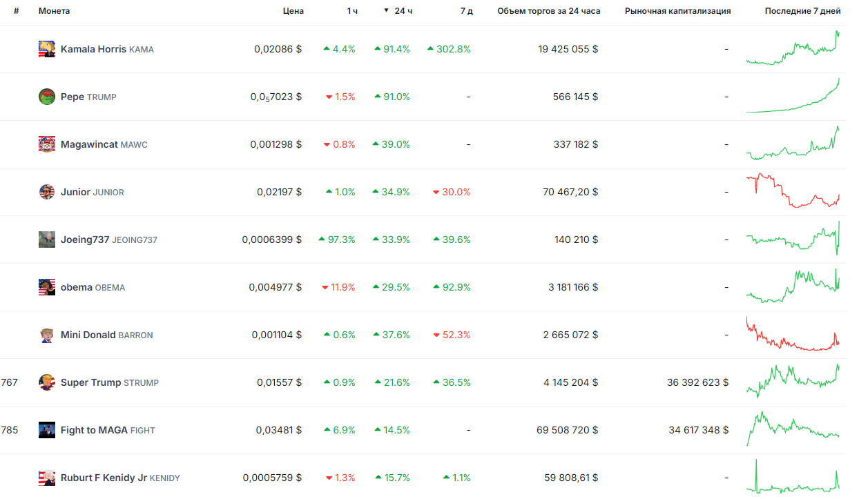
Task: Open the Junior JUNIOR coin link
Action: tap(93, 192)
